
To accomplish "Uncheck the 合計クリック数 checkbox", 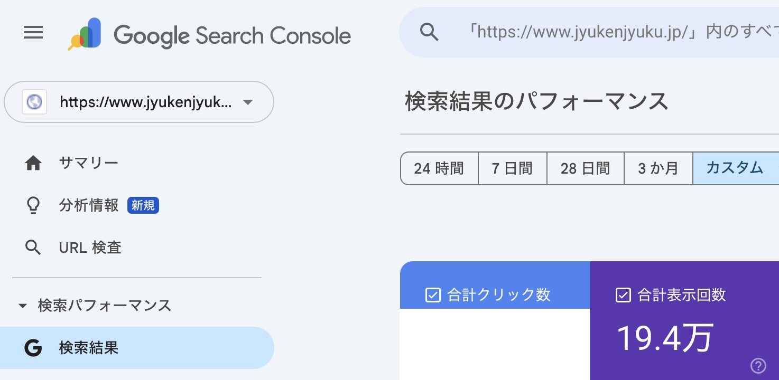I will tap(433, 295).
